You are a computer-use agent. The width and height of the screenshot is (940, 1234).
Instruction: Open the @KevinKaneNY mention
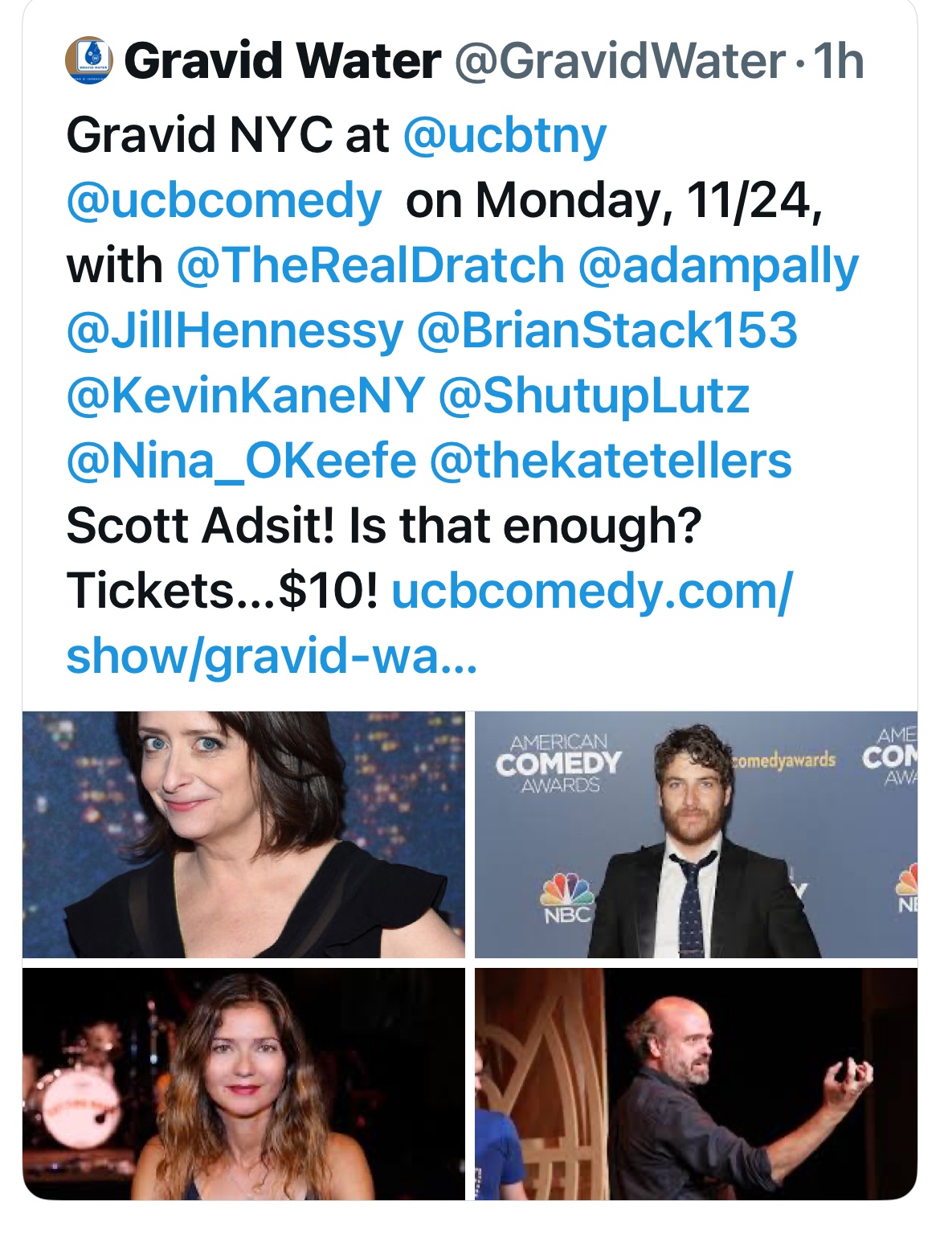pos(245,396)
